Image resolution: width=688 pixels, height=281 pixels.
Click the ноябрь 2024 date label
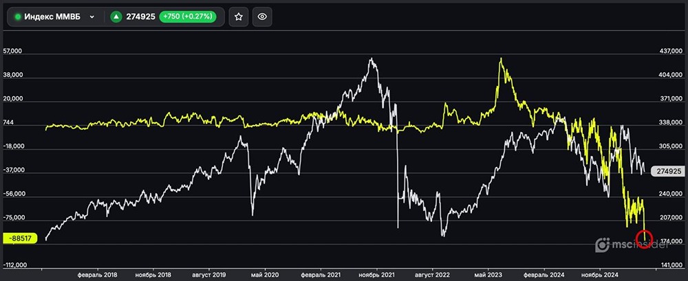[600, 275]
